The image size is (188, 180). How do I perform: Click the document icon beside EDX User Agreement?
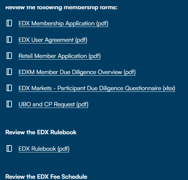tap(9, 39)
